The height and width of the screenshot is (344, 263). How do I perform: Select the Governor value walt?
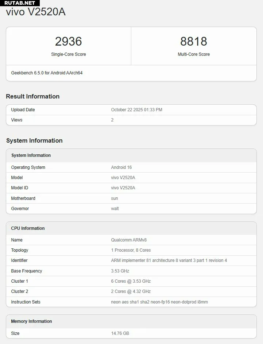point(115,209)
